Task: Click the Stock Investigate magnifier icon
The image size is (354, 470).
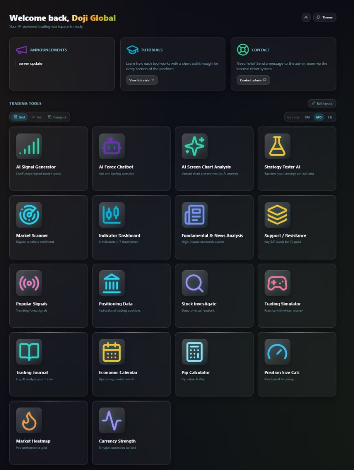Action: point(195,283)
